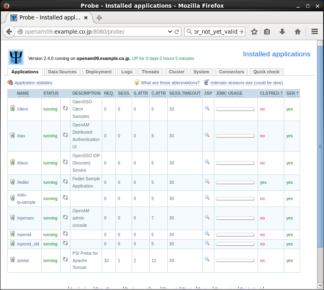Open the Application statistics link
324x290 pixels.
point(33,83)
